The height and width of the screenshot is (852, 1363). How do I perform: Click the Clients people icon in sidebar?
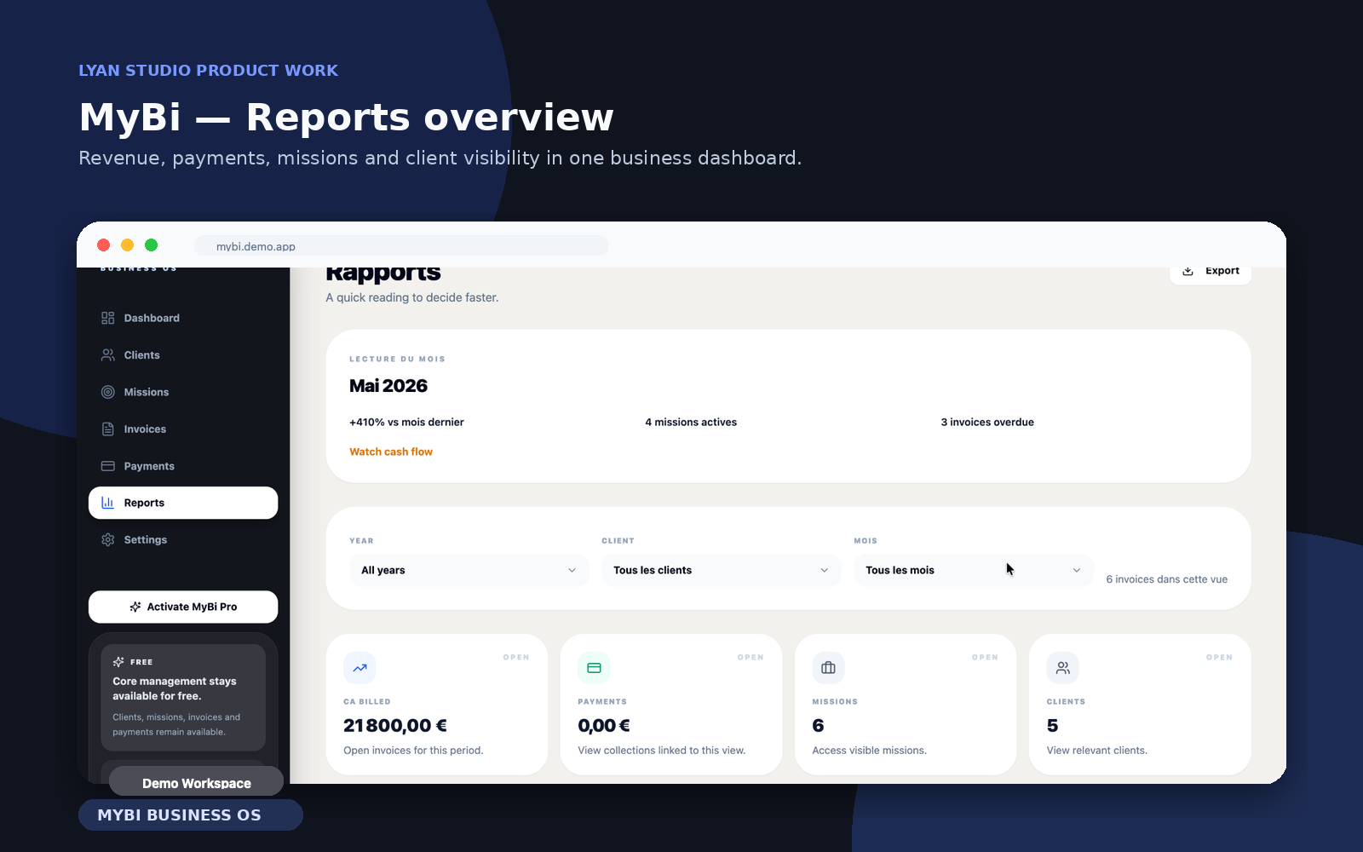(107, 355)
